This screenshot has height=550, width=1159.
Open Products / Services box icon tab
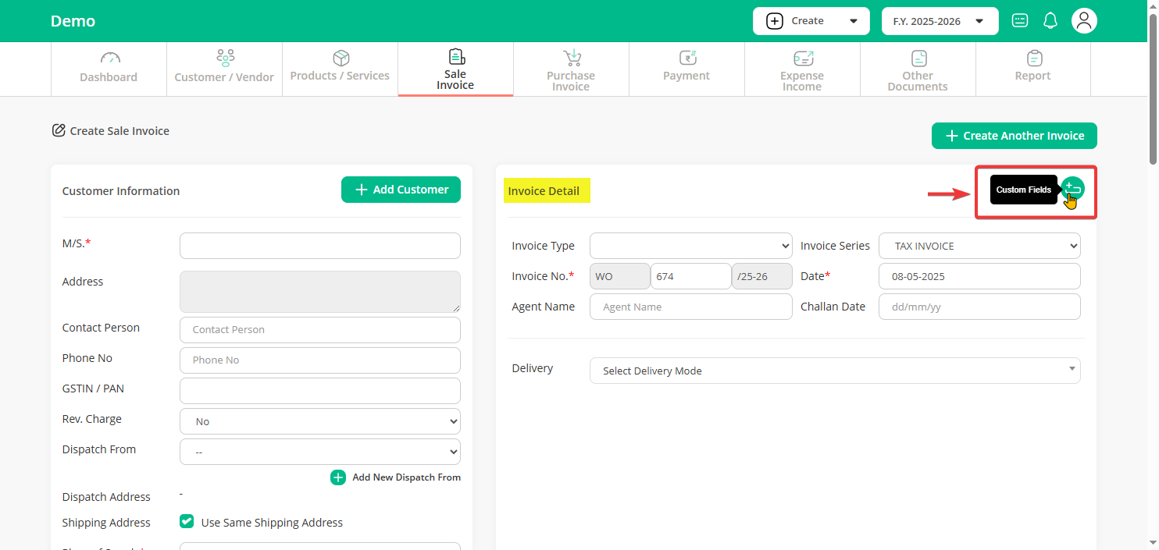click(340, 59)
